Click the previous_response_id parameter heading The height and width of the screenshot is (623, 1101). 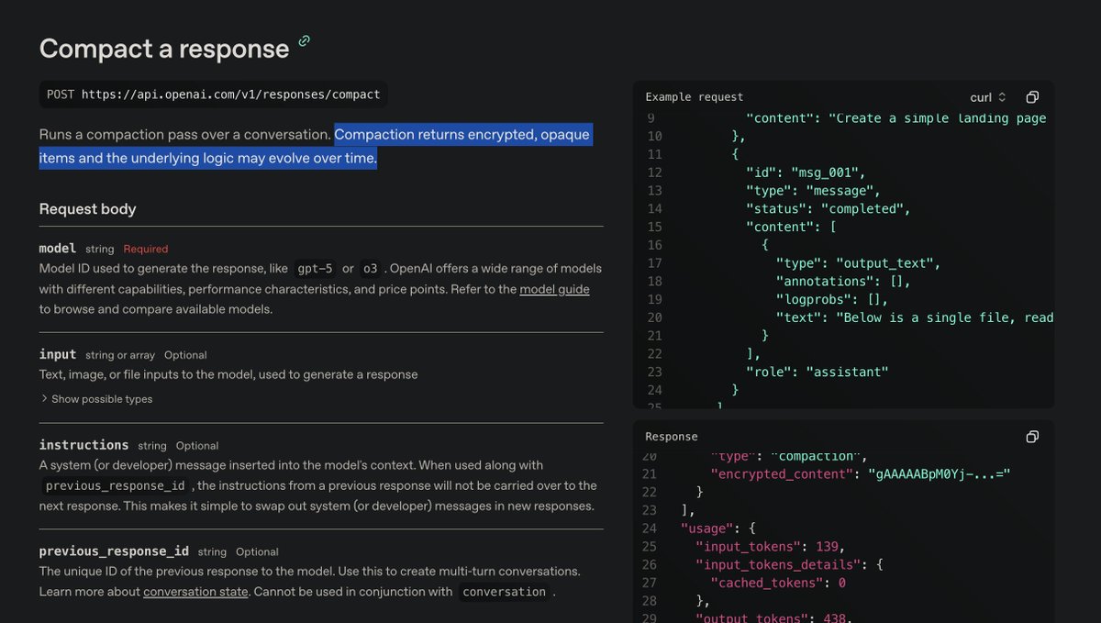pyautogui.click(x=114, y=551)
